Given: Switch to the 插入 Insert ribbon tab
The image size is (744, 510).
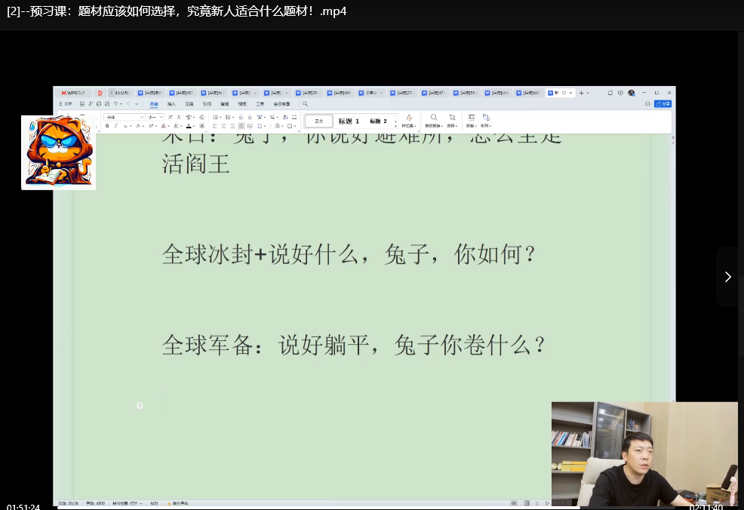Looking at the screenshot, I should click(x=171, y=104).
